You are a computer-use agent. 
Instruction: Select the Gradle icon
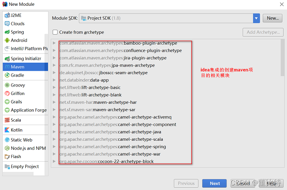click(x=7, y=75)
